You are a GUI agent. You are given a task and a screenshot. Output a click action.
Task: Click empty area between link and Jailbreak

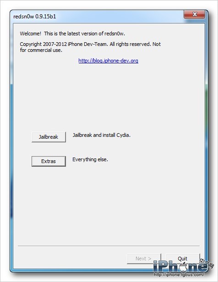(109, 97)
